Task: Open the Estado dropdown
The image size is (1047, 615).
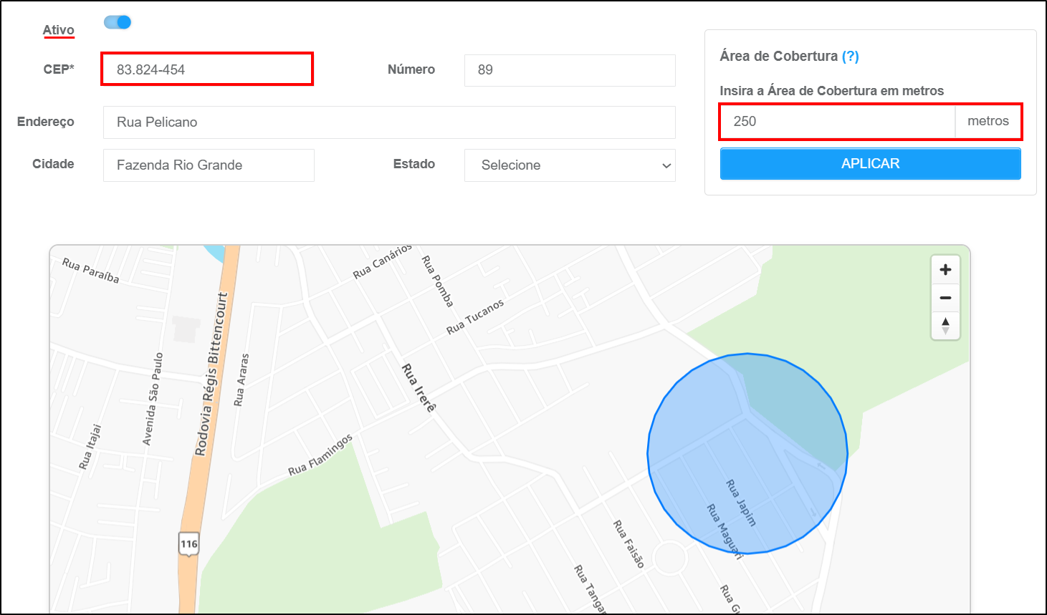Action: [570, 165]
